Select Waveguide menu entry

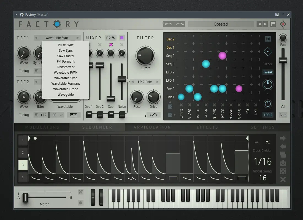click(x=66, y=95)
